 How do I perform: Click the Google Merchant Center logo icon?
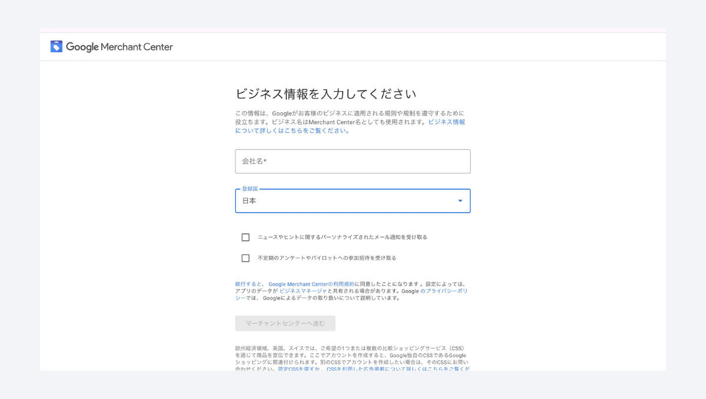pyautogui.click(x=56, y=46)
